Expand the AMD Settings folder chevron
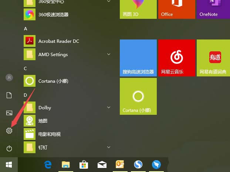Viewport: 230px width, 172px height. click(x=109, y=54)
